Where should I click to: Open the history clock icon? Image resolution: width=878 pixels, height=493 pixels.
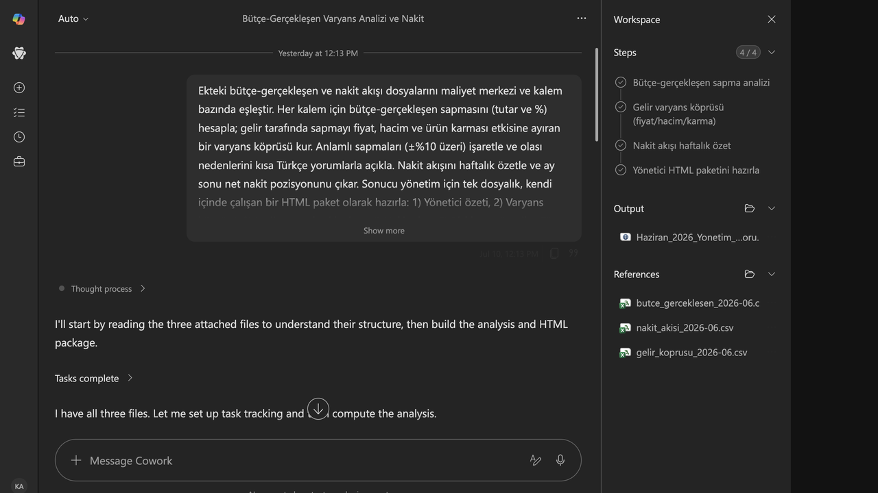19,137
